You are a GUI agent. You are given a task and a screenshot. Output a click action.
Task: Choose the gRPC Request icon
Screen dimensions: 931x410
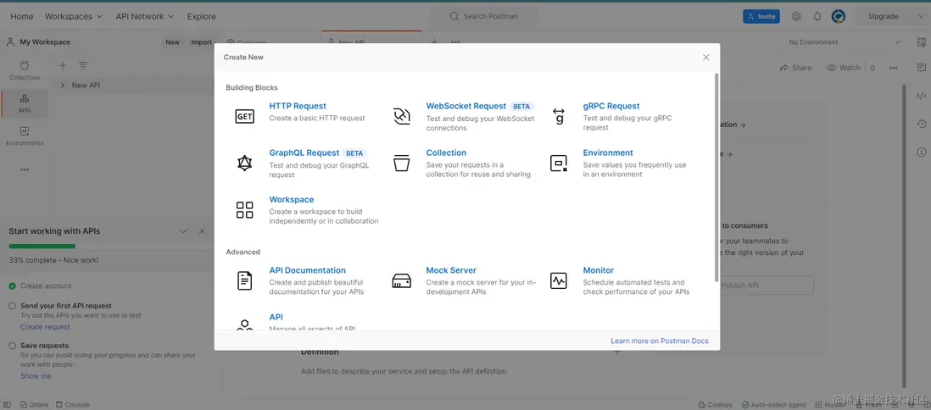point(559,117)
